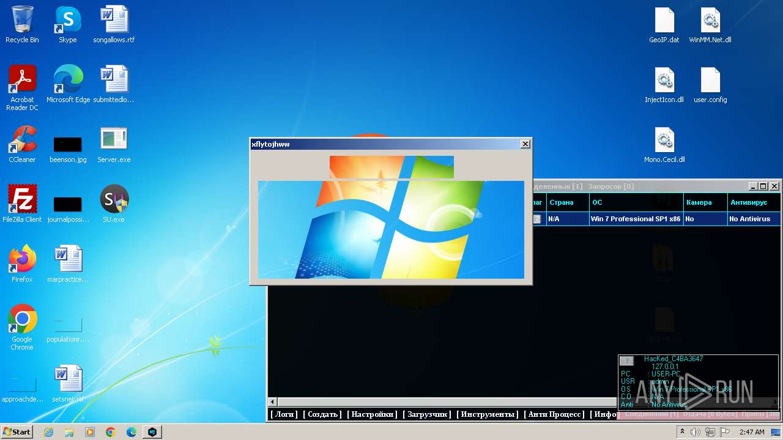Open the file explorer taskbar icon
Image resolution: width=783 pixels, height=440 pixels.
[x=69, y=432]
